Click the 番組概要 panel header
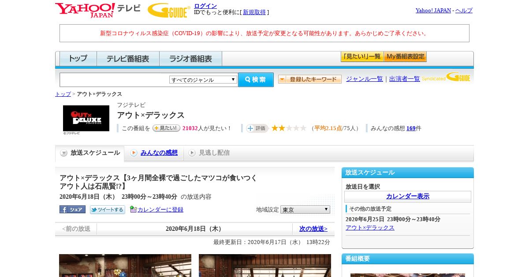Screen dimensions: 529x277 (x=408, y=259)
